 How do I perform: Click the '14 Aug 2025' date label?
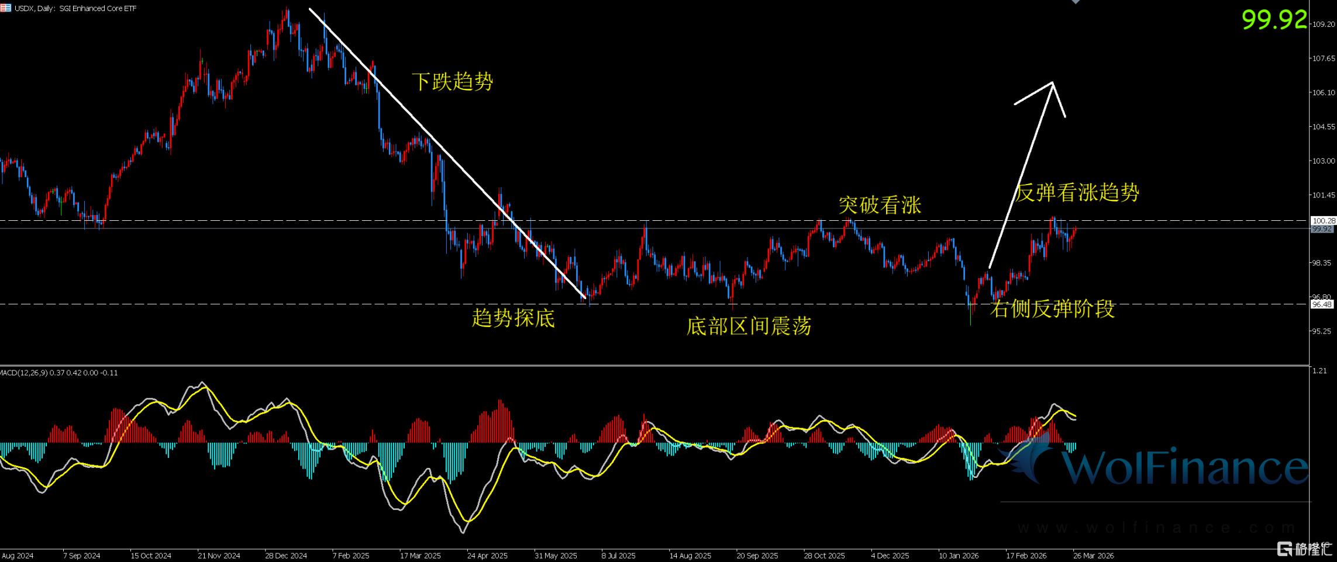(x=690, y=556)
